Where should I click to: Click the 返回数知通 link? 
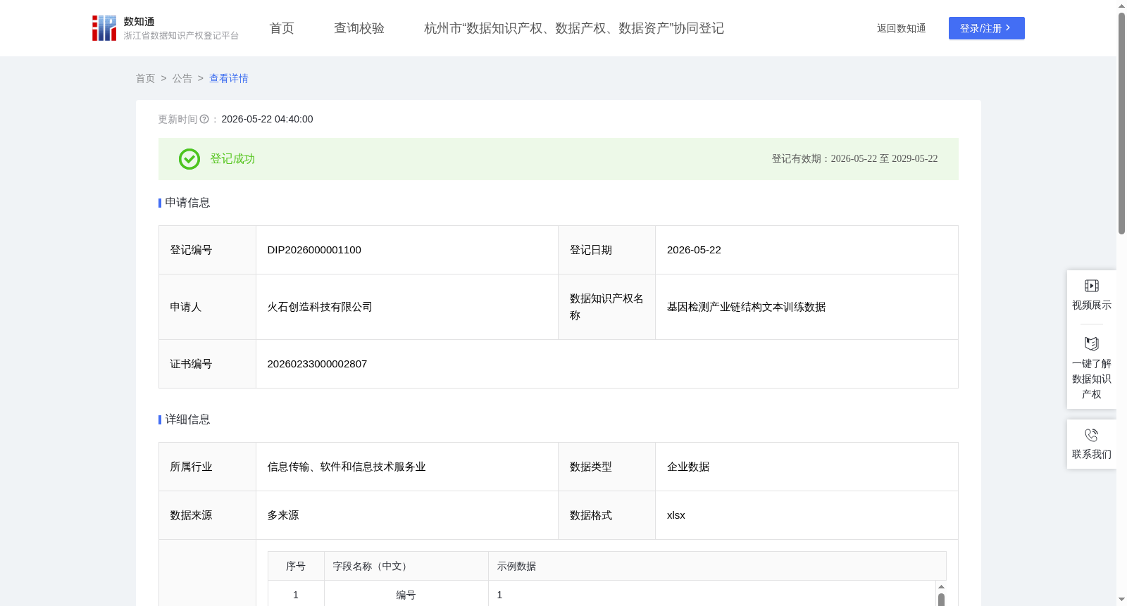(902, 29)
